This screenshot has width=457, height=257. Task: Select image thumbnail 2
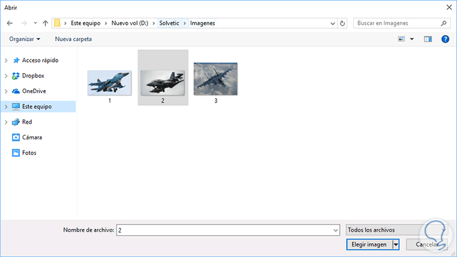[163, 83]
